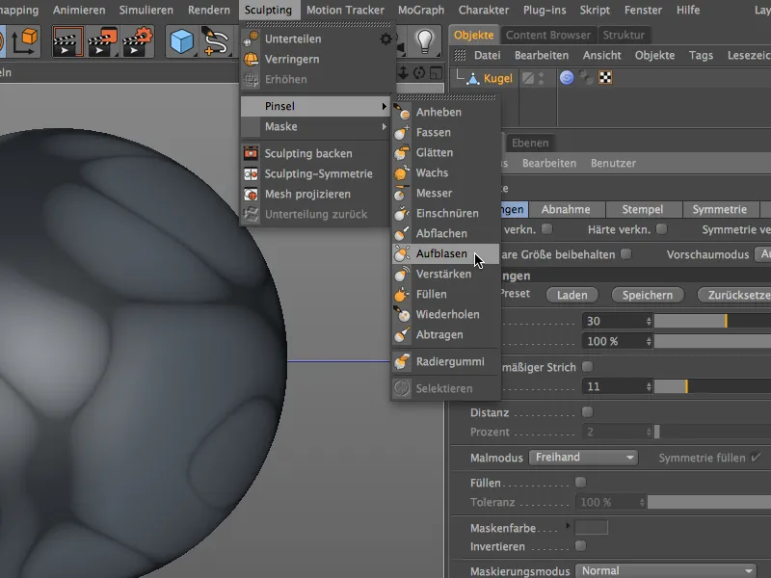Open the Malmodus Freihand dropdown
771x578 pixels.
tap(583, 458)
